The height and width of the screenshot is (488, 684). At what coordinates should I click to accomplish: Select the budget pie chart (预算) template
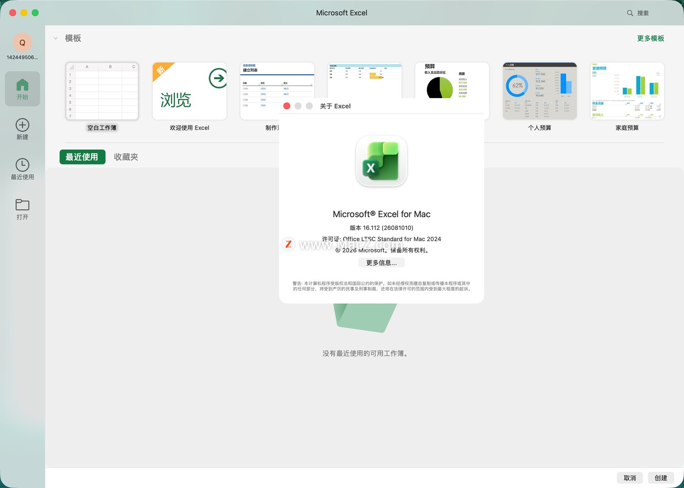(452, 80)
